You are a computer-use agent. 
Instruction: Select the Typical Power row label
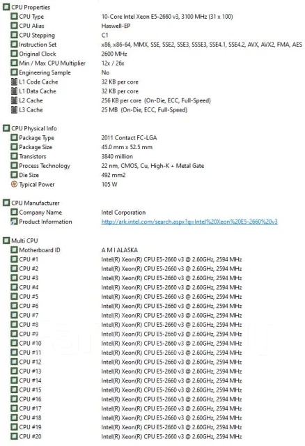(x=37, y=185)
